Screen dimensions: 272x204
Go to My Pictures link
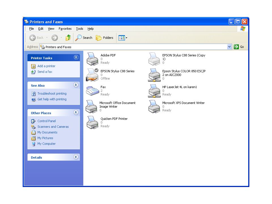point(45,138)
